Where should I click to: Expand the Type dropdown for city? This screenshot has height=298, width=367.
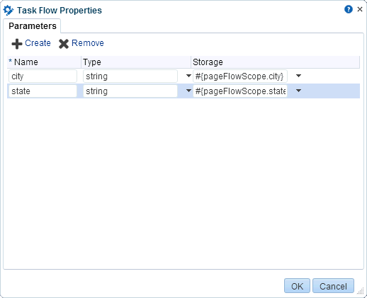188,76
